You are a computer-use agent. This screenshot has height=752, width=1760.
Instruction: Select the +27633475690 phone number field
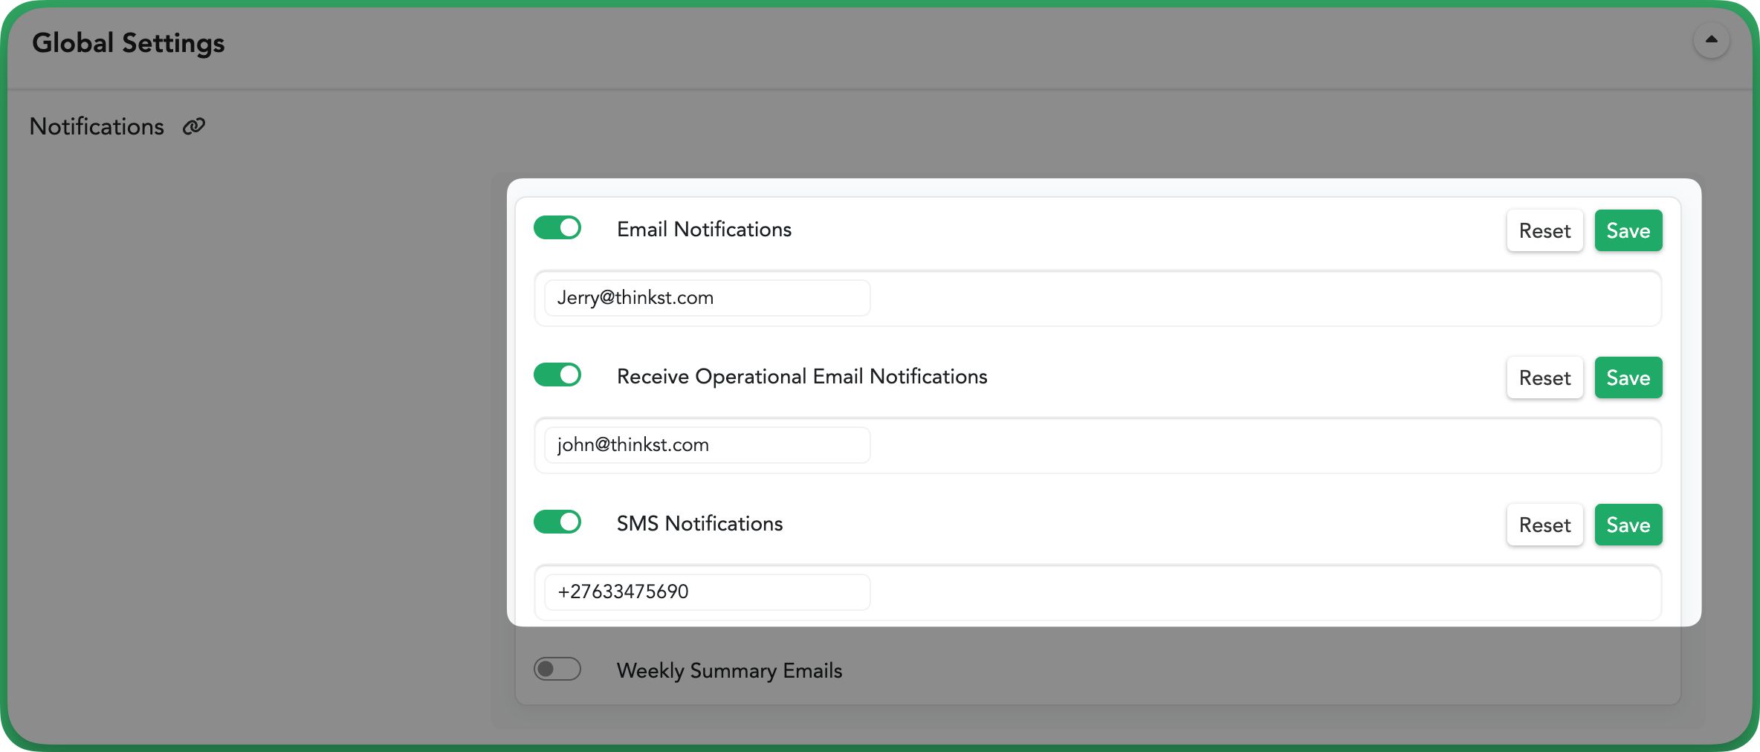707,592
